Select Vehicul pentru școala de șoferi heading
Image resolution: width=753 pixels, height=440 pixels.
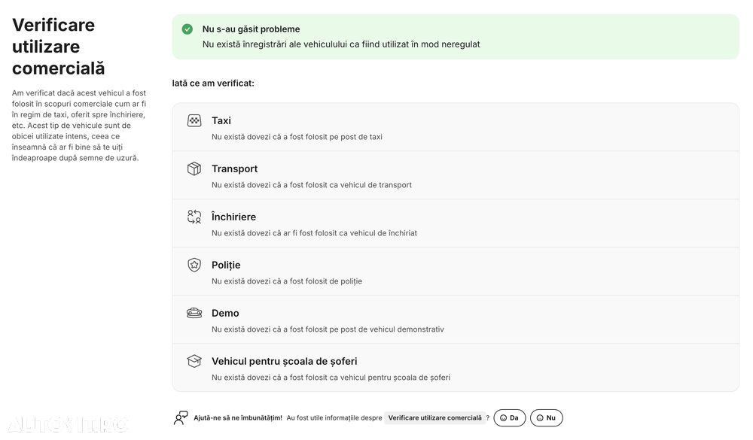click(x=285, y=361)
